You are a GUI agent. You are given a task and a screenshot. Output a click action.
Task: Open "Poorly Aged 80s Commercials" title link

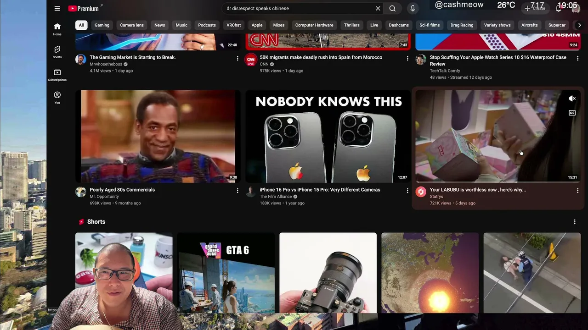tap(122, 190)
